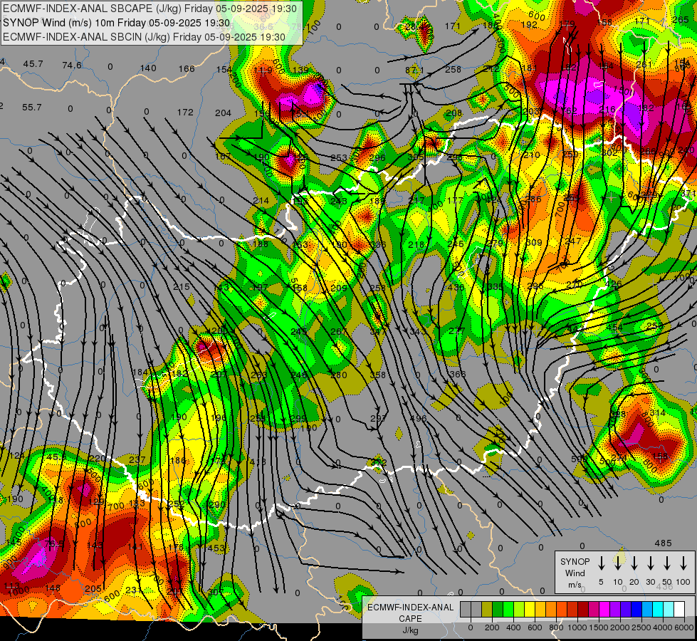Image resolution: width=697 pixels, height=641 pixels.
Task: Pick the pure yellow CAPE legend swatch
Action: [x=530, y=610]
